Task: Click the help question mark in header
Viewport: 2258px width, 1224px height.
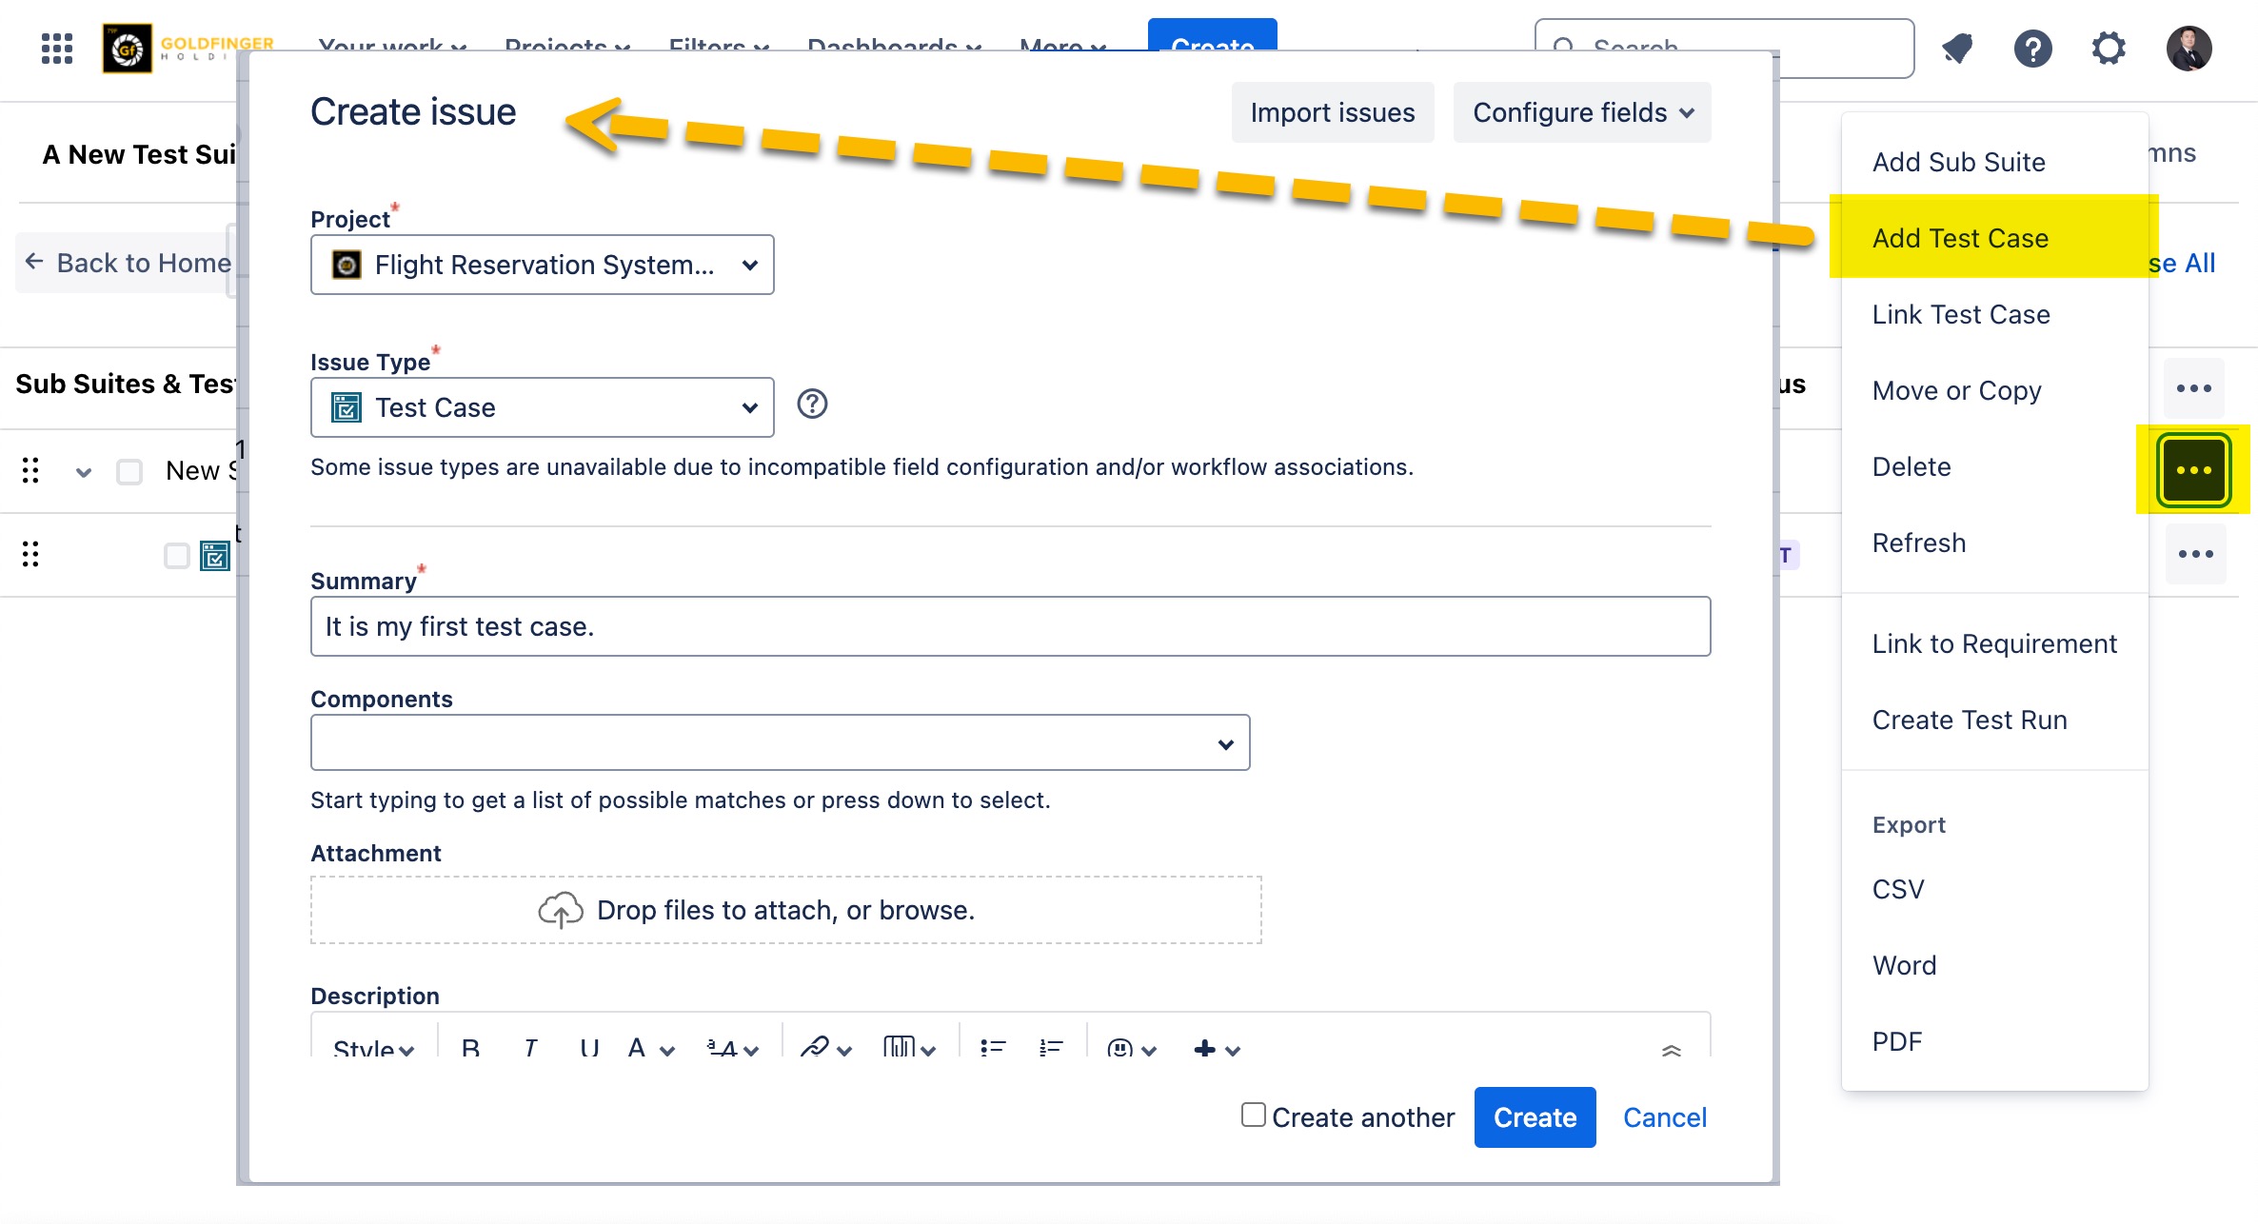Action: [2032, 48]
